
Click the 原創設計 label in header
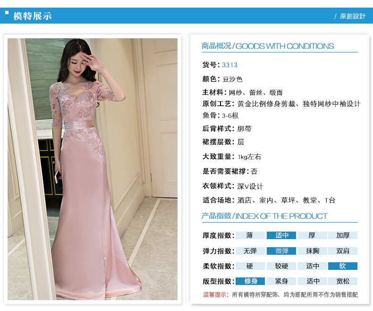pos(352,16)
